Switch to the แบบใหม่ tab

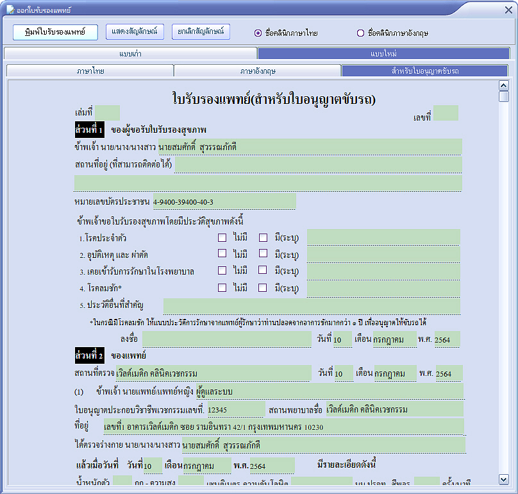tap(383, 53)
